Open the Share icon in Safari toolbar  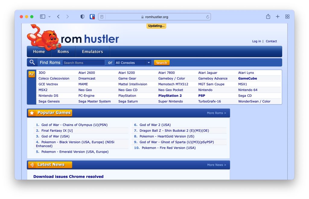(268, 16)
